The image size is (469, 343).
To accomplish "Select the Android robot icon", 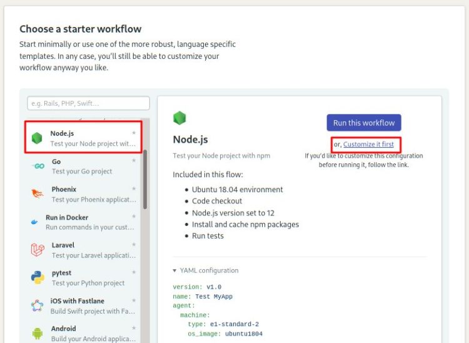I will [38, 334].
